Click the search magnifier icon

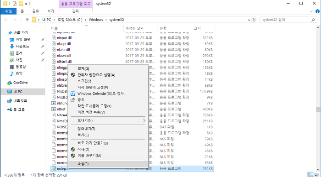click(313, 20)
